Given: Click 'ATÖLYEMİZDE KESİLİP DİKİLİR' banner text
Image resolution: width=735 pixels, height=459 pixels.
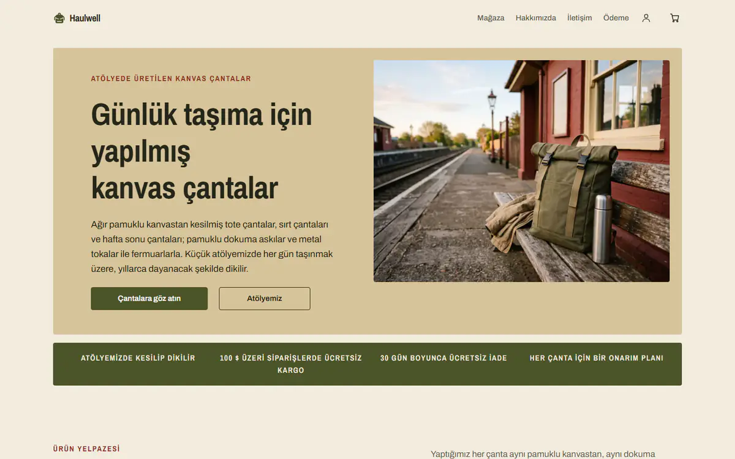Looking at the screenshot, I should point(138,358).
